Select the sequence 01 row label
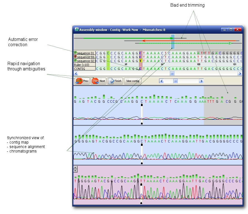 tap(85, 53)
